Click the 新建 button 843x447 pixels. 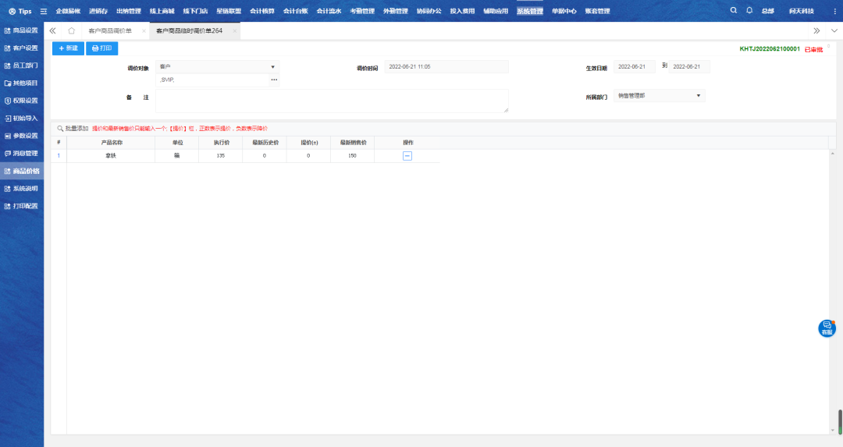[68, 48]
